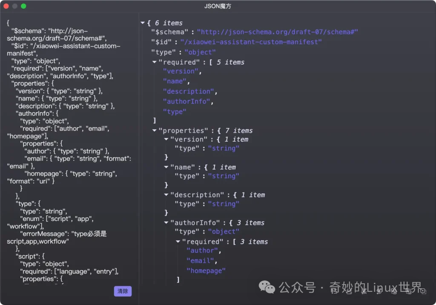Collapse the top-level "required" array of 5 items
Viewport: 436px width, 305px height.
[154, 62]
